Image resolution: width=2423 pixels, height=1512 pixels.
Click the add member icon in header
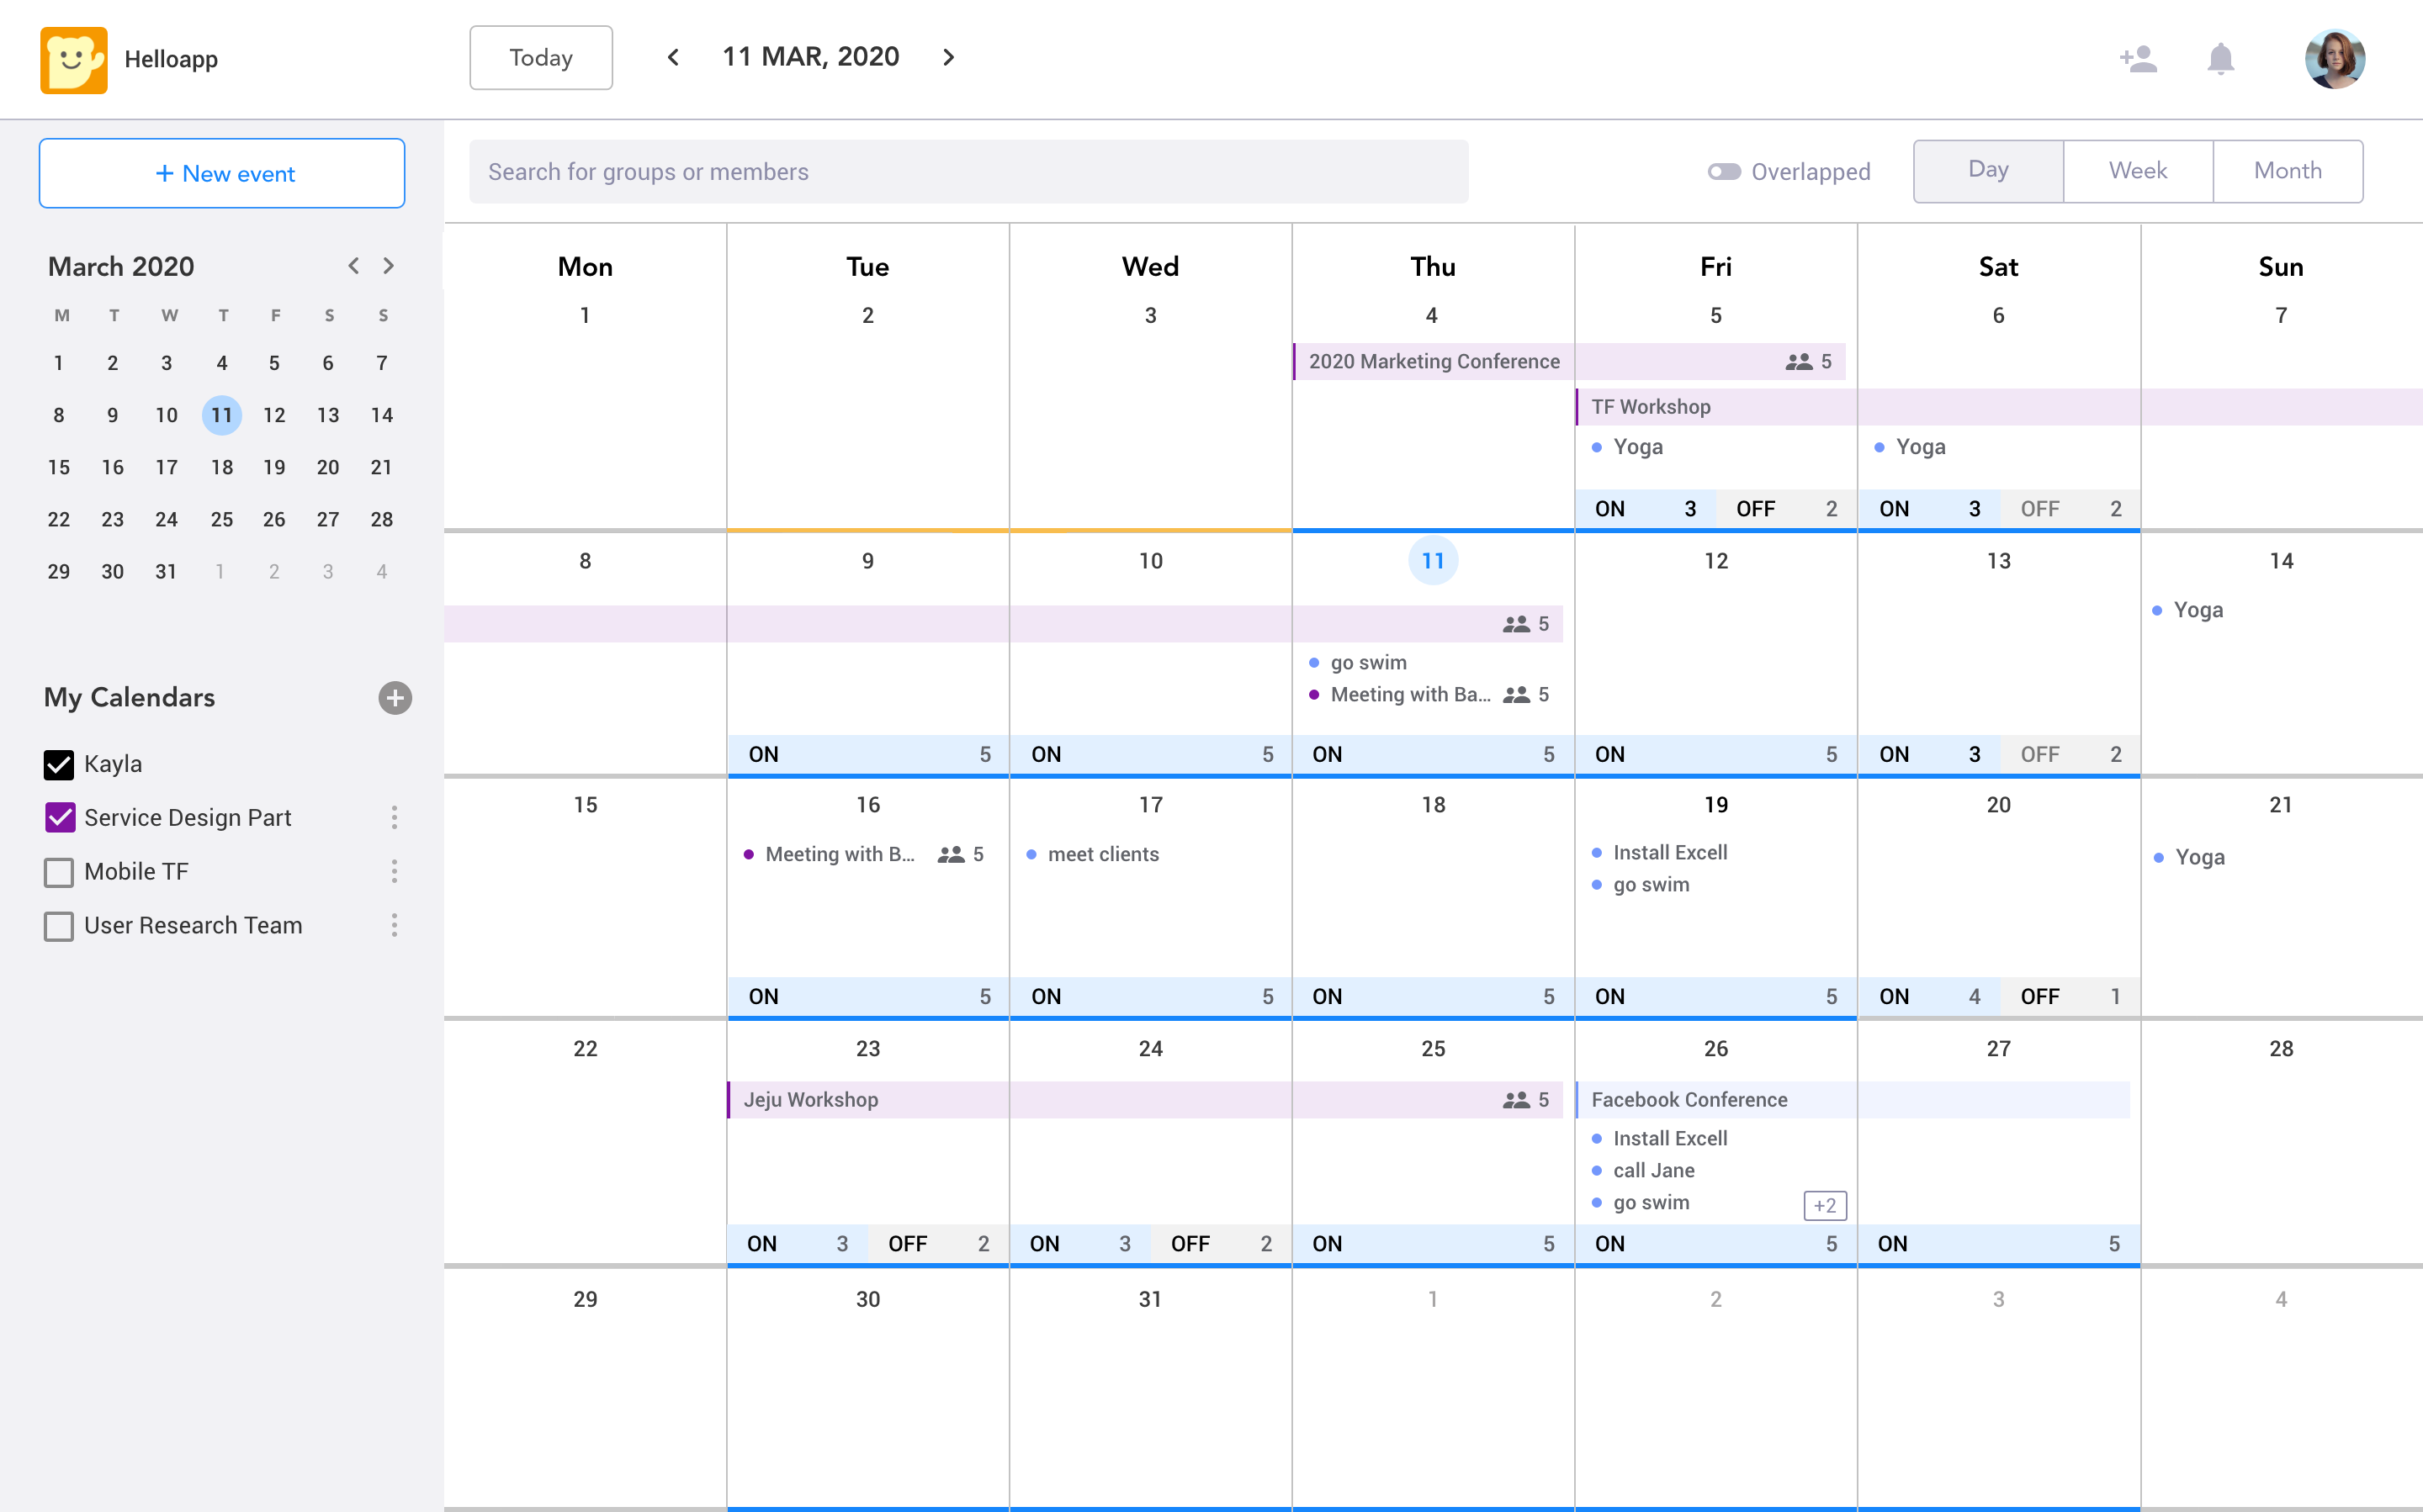(x=2138, y=58)
